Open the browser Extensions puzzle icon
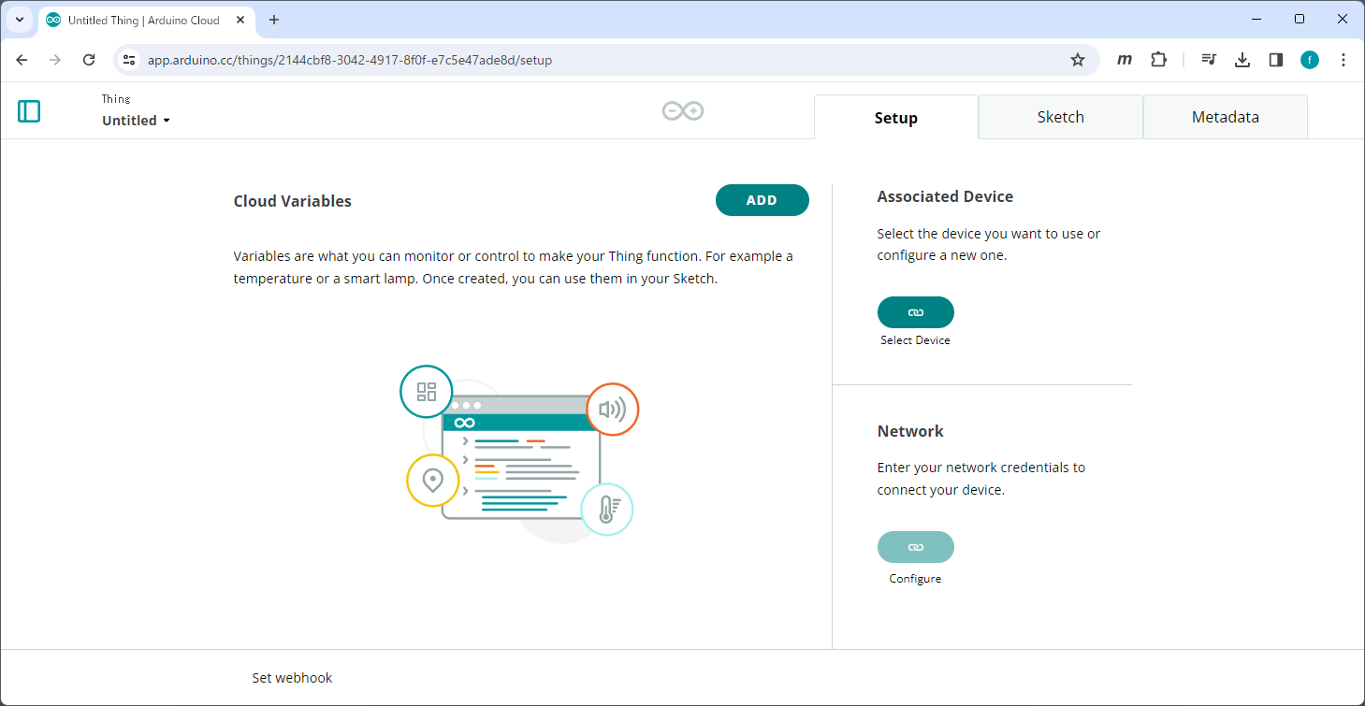Viewport: 1365px width, 706px height. tap(1158, 59)
